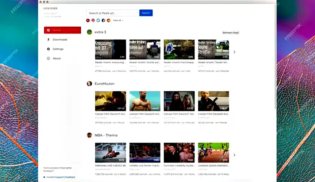Image resolution: width=315 pixels, height=182 pixels.
Task: Click the 'extra 3' channel name
Action: (x=100, y=32)
